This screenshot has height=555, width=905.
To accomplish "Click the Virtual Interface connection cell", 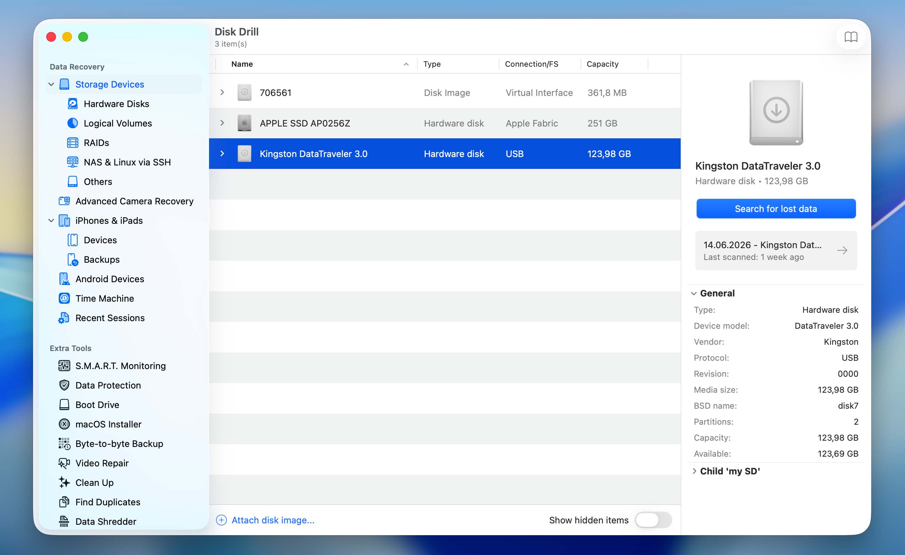I will point(539,92).
